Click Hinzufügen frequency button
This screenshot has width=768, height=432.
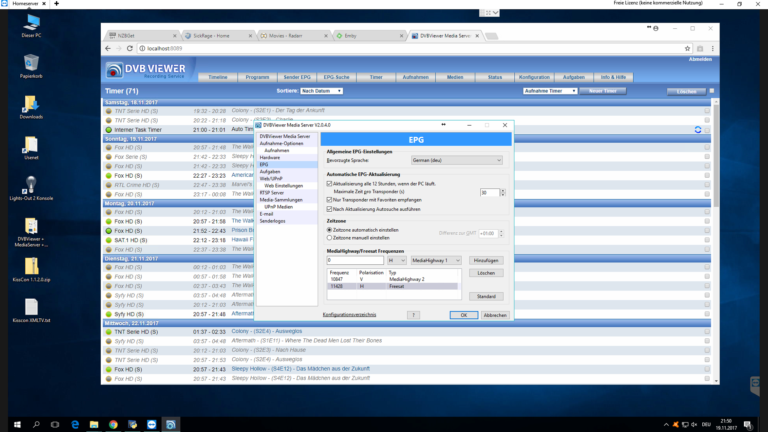(486, 260)
